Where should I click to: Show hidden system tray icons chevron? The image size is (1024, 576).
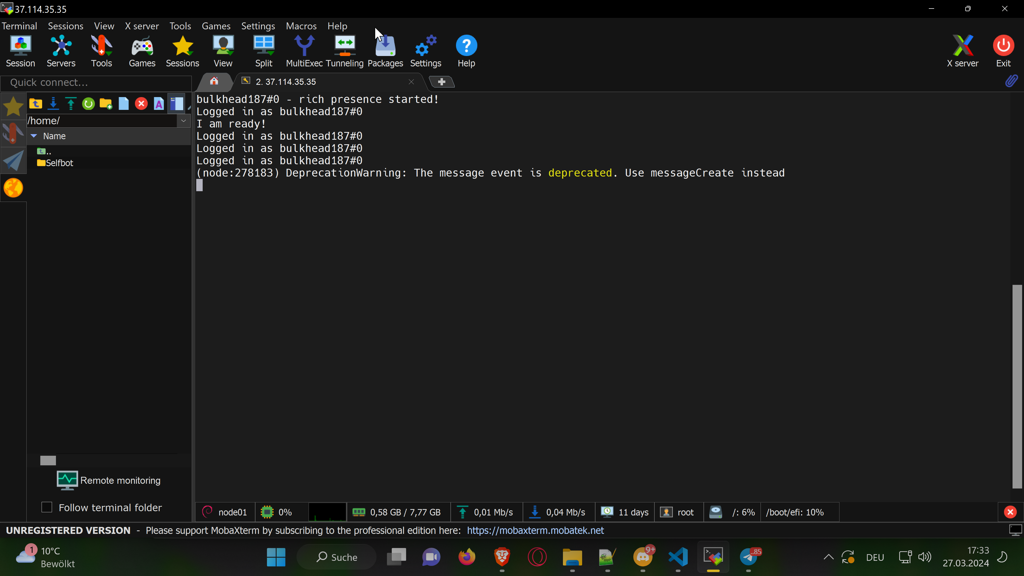click(x=829, y=557)
